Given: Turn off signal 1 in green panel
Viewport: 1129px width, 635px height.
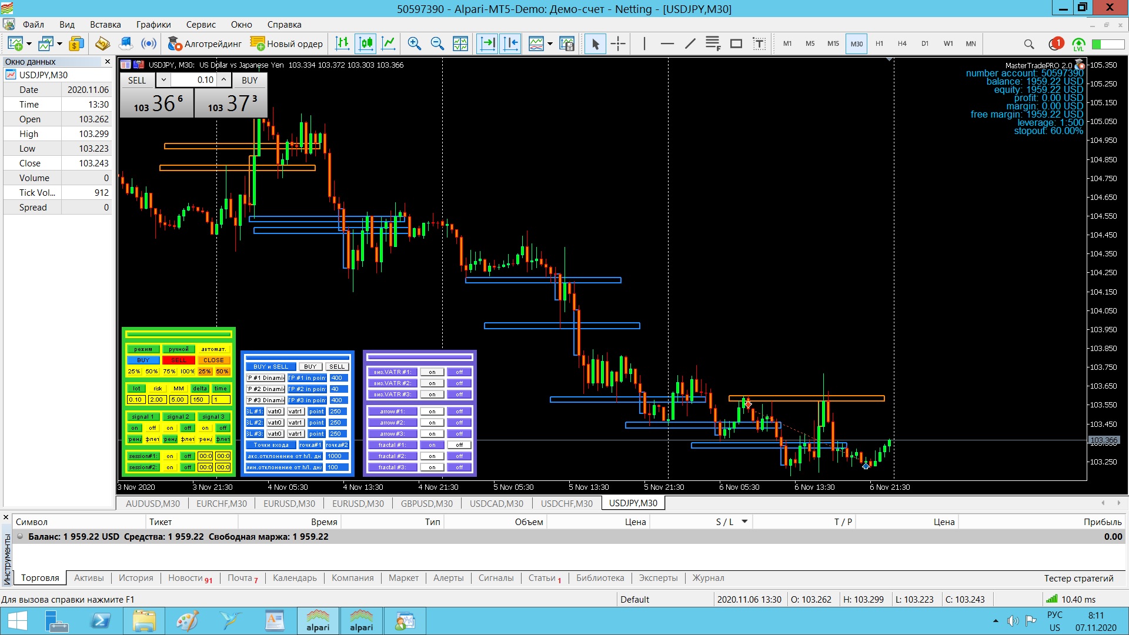Looking at the screenshot, I should coord(152,428).
